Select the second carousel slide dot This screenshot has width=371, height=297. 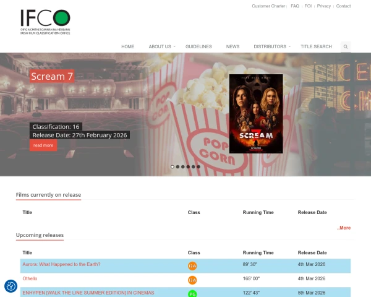click(x=177, y=166)
